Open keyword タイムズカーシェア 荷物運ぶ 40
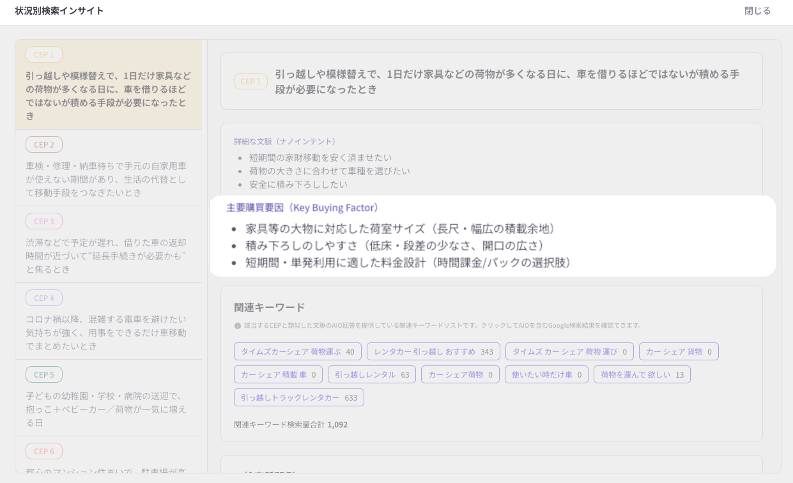This screenshot has height=483, width=793. pyautogui.click(x=298, y=351)
